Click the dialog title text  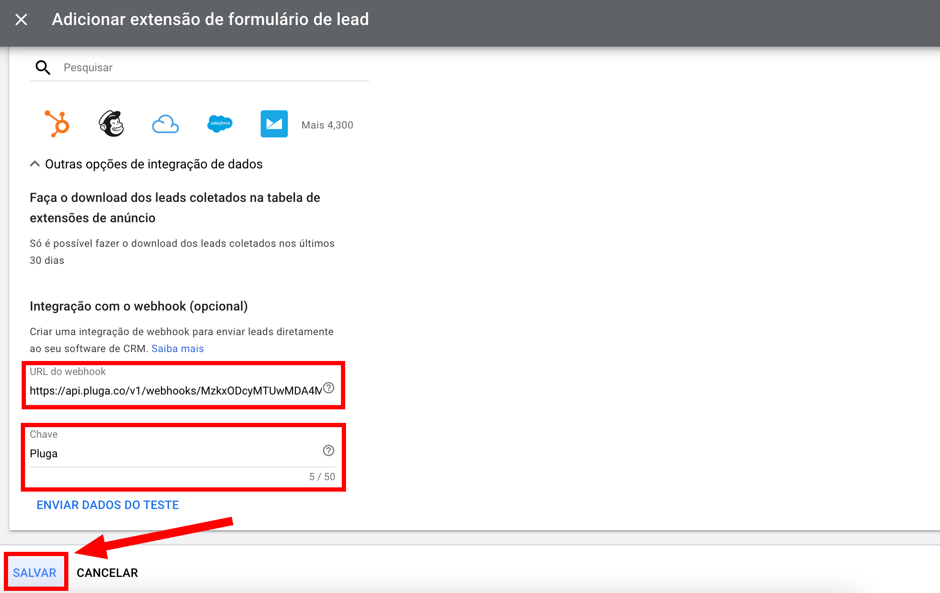point(210,20)
